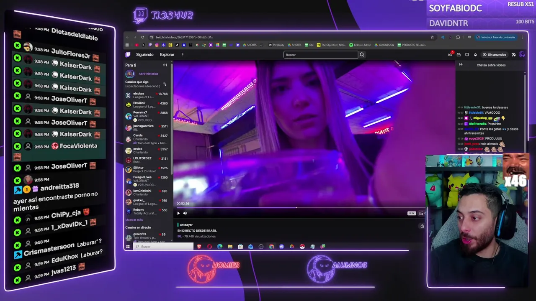
Task: Open greenfits channel under Canales en directo
Action: click(x=147, y=237)
